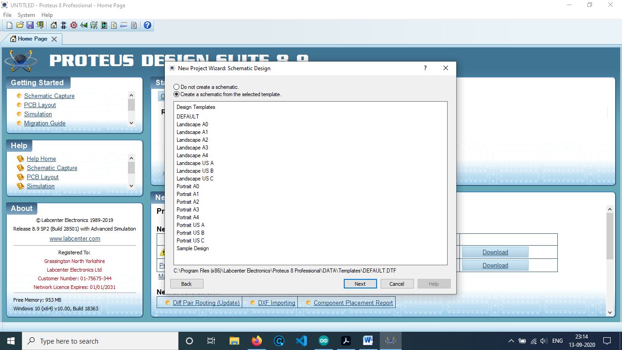Open File Explorer from taskbar
Image resolution: width=622 pixels, height=350 pixels.
coord(235,341)
